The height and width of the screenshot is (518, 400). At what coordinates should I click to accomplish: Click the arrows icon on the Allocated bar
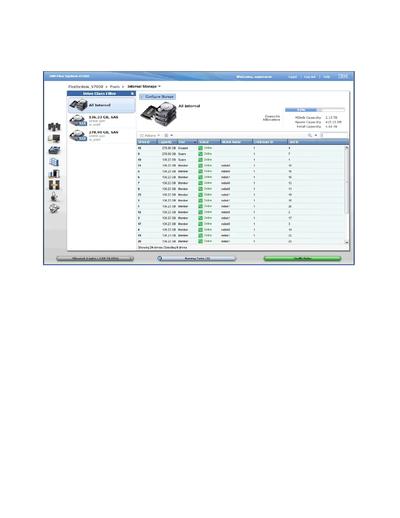coord(130,258)
